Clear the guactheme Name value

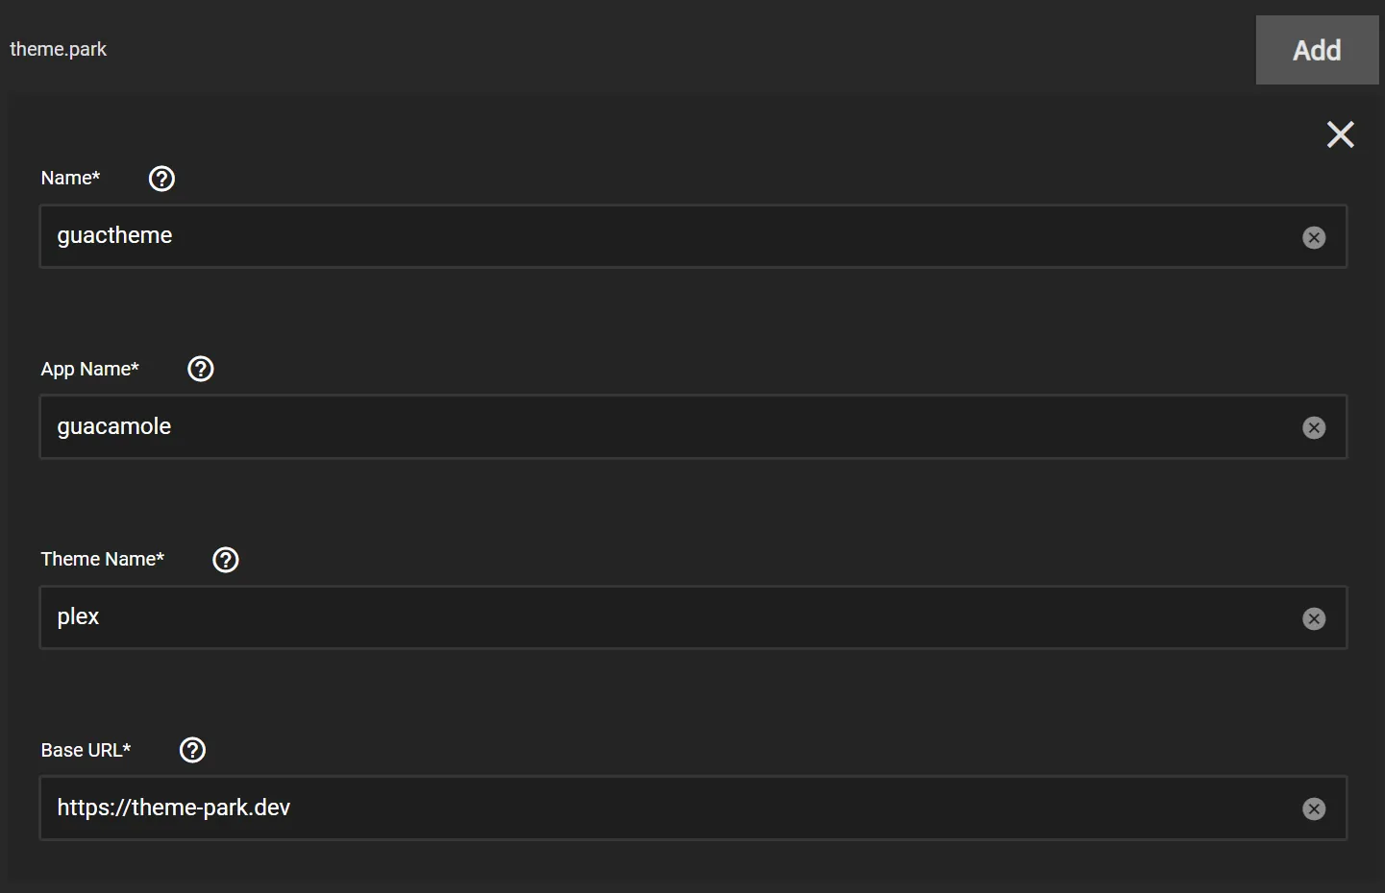(x=1314, y=237)
